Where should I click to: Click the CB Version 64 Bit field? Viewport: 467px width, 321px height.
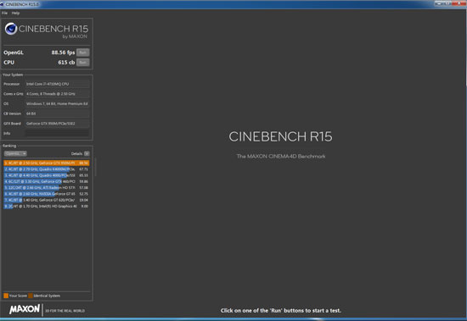[57, 113]
